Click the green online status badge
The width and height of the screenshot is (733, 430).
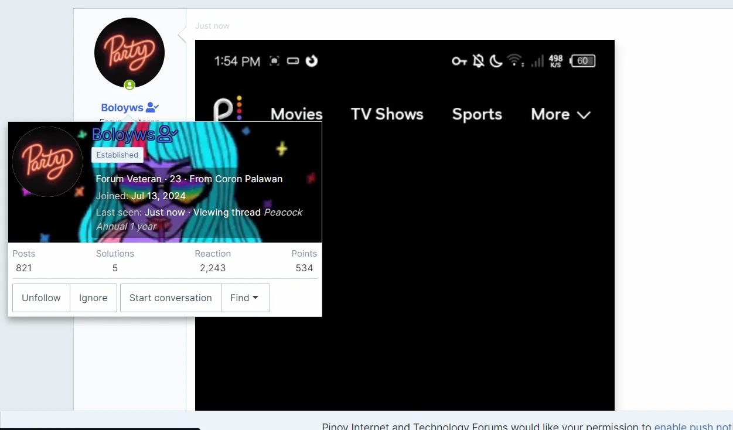(x=129, y=86)
